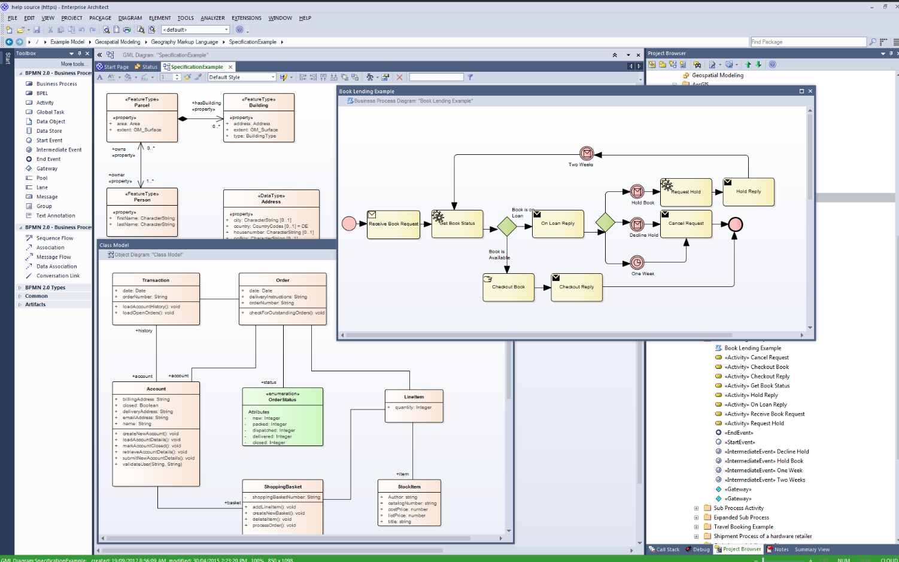Switch to the Notes tab
Screen dimensions: 899x562
click(x=778, y=549)
